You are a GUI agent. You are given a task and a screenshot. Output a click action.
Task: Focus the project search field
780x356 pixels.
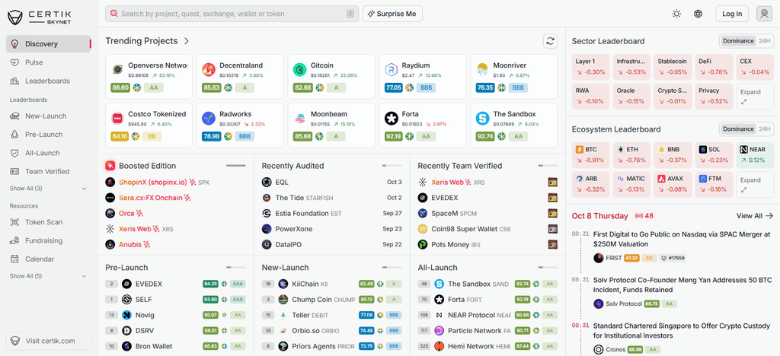point(232,14)
